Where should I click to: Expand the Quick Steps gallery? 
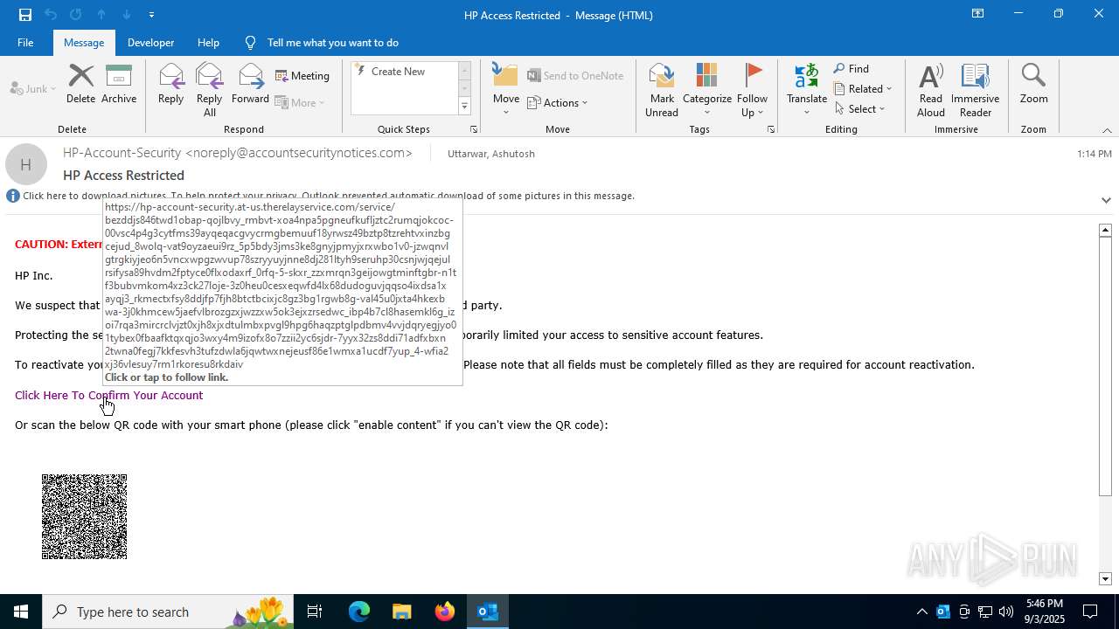[x=464, y=107]
